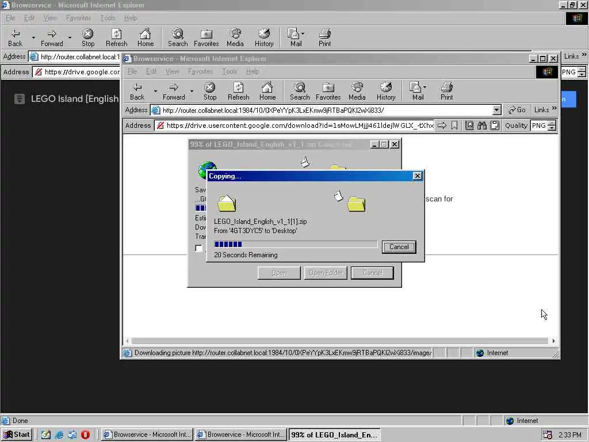Click Stop in the front Browservice window

click(209, 92)
